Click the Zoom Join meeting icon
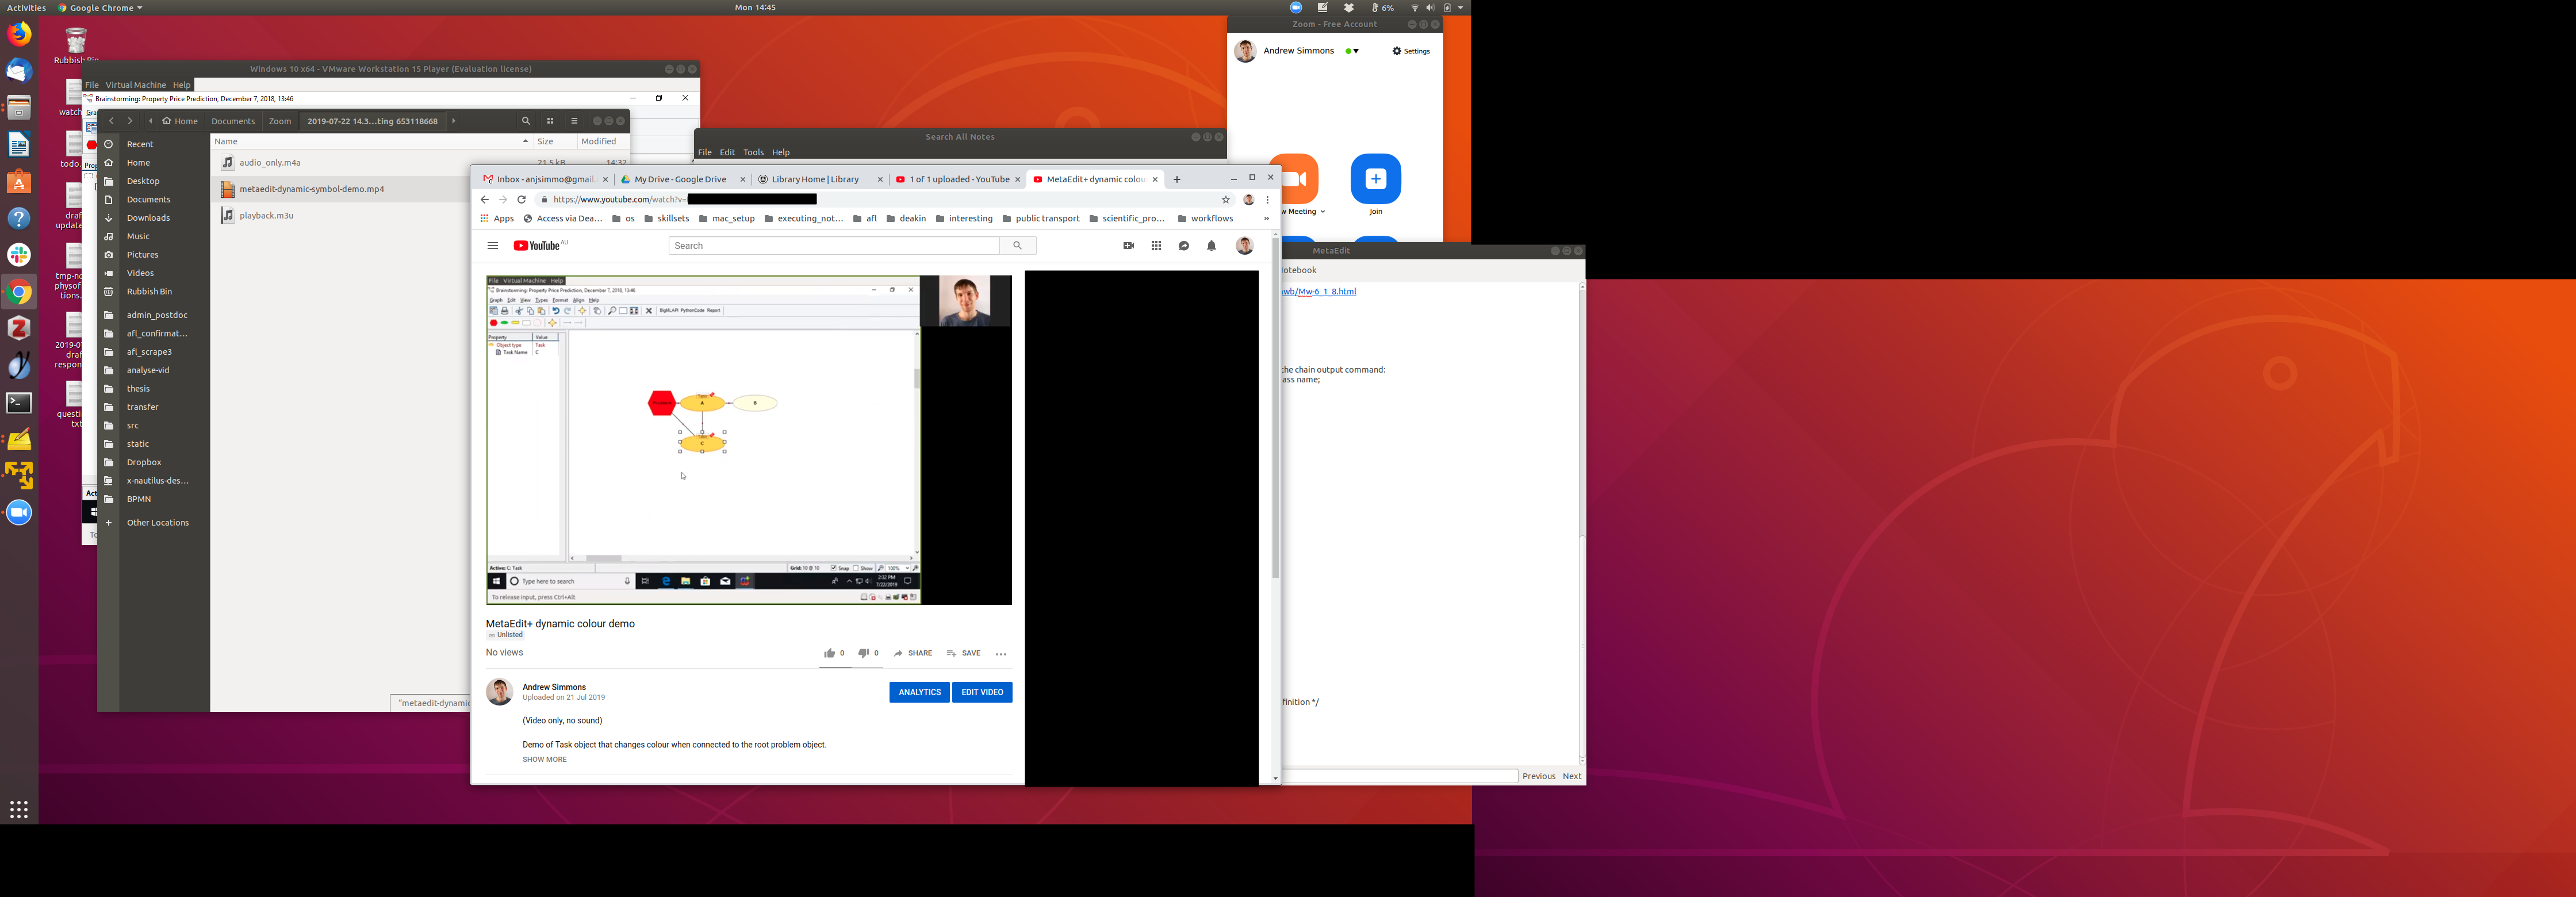Image resolution: width=2576 pixels, height=897 pixels. pyautogui.click(x=1375, y=180)
